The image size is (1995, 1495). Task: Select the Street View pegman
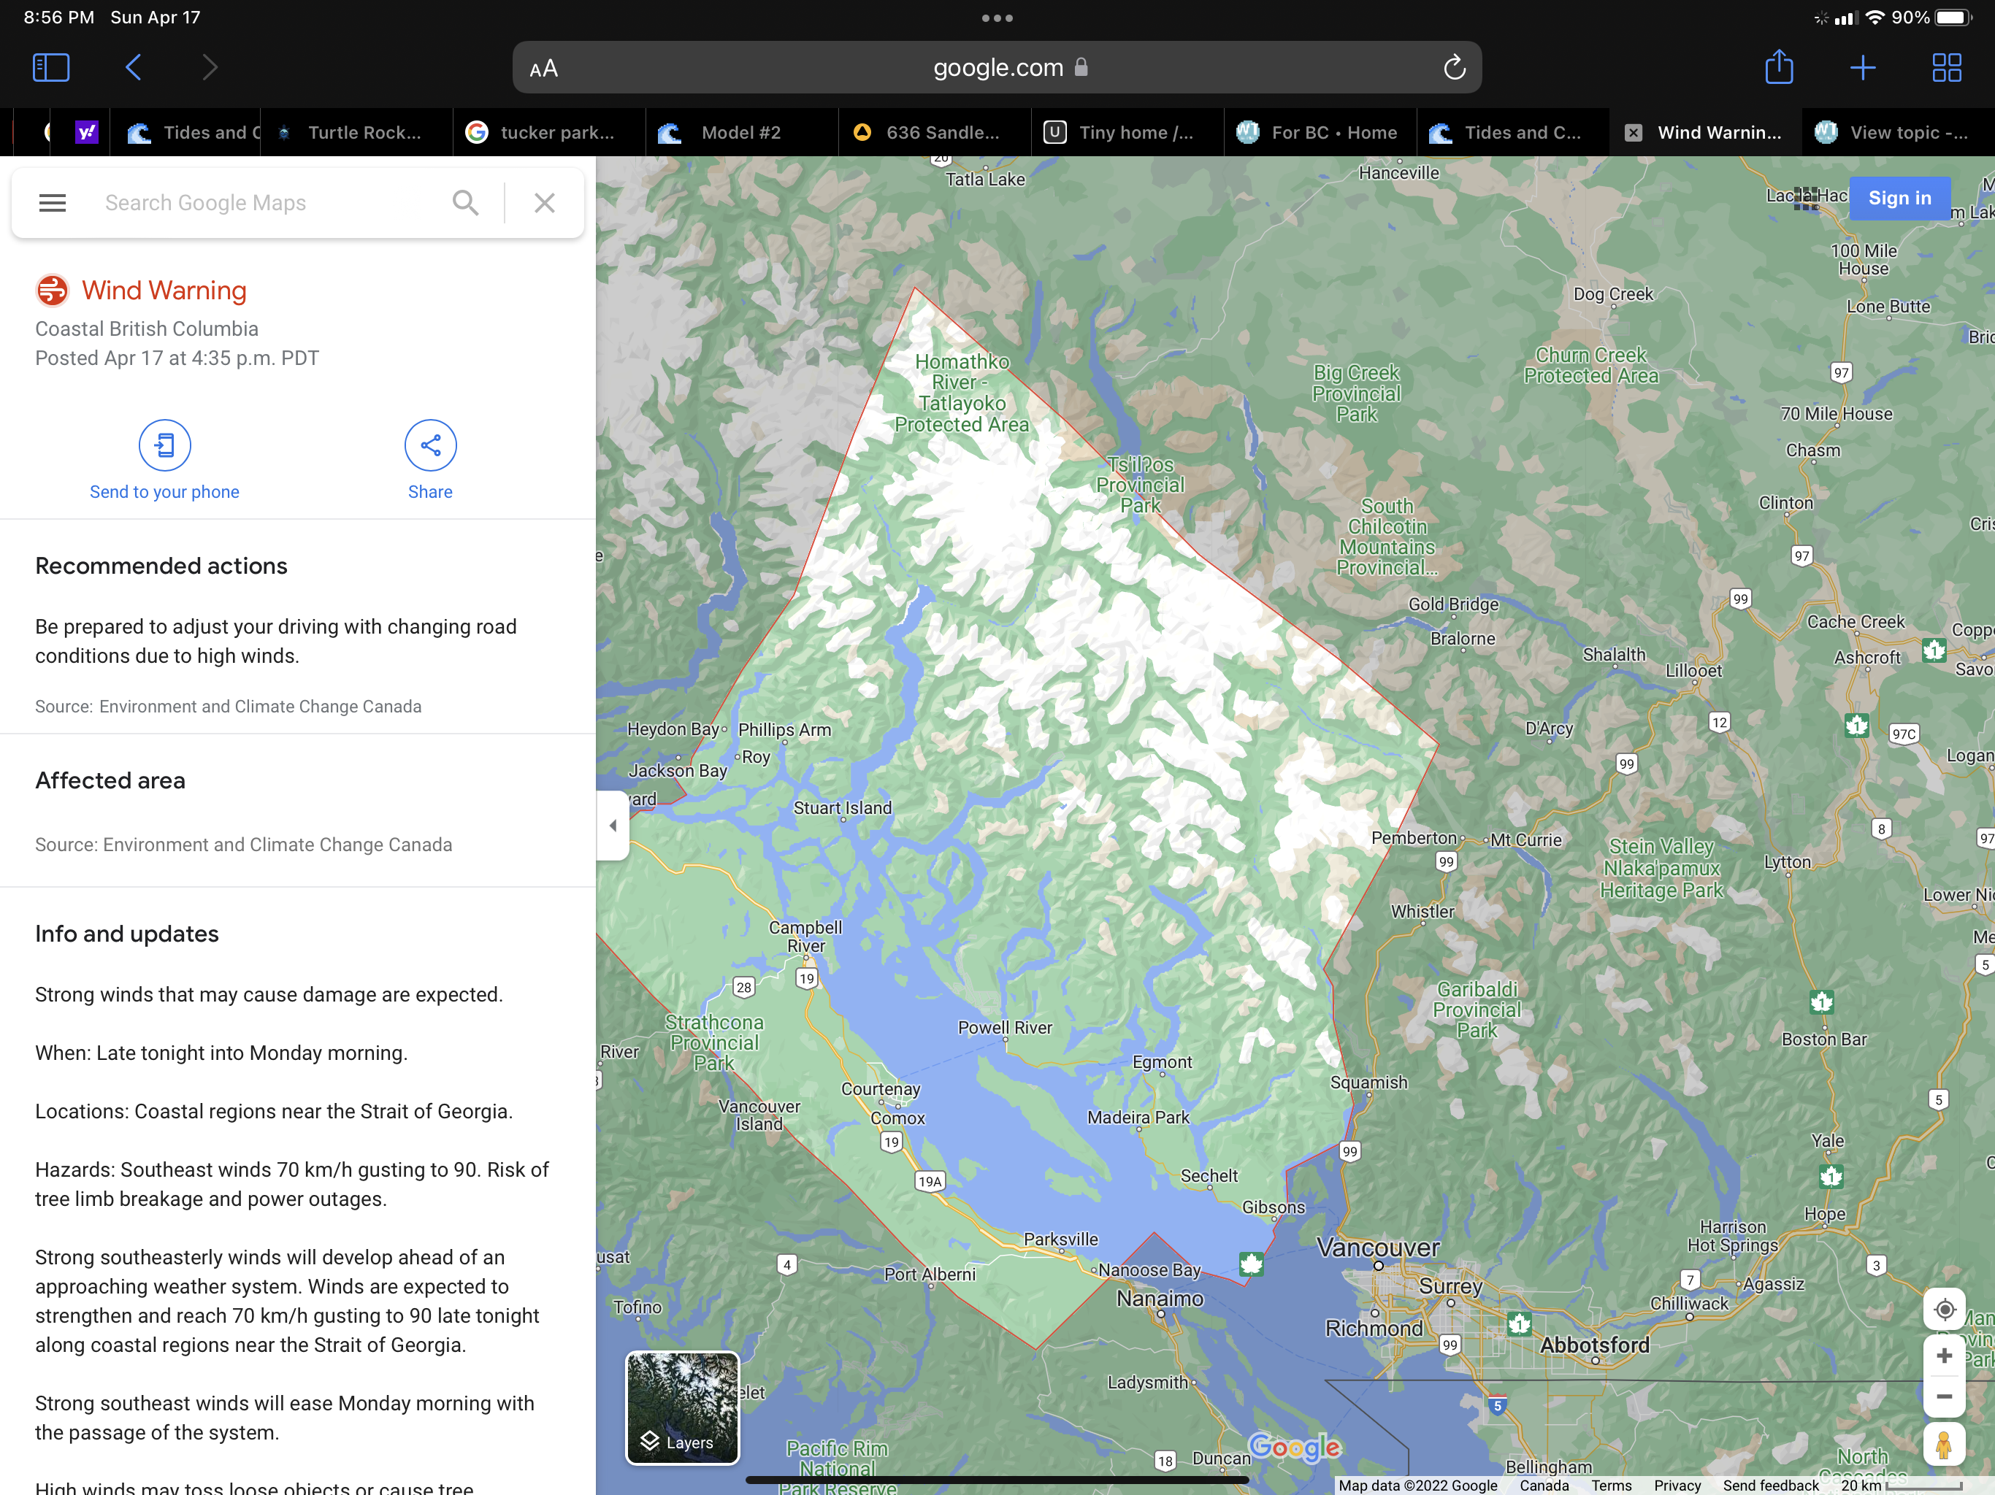(1945, 1445)
